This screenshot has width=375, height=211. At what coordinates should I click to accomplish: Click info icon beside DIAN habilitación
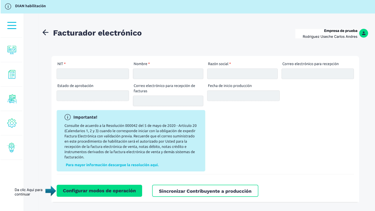(x=8, y=6)
